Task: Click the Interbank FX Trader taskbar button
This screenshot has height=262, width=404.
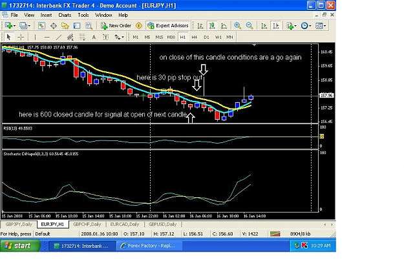Action: coord(83,246)
